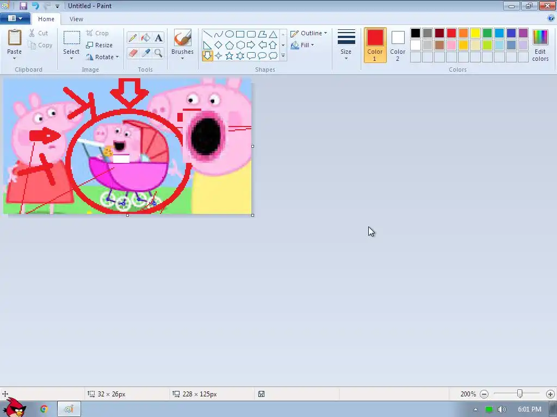Open Angry Birds icon in taskbar
Viewport: 557px width, 417px height.
(x=15, y=408)
